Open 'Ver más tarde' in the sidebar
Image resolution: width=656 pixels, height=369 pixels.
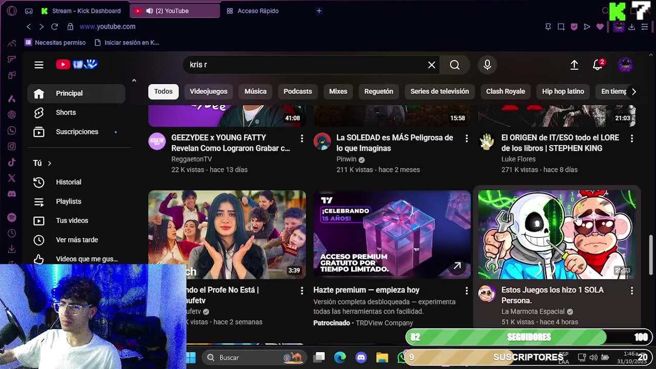76,240
